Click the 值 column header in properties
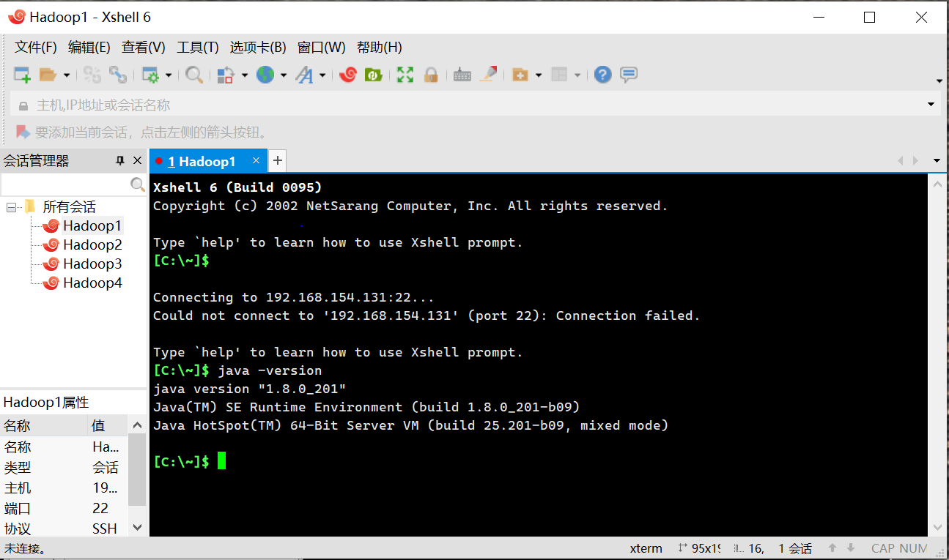Screen dimensions: 949x560 108,425
